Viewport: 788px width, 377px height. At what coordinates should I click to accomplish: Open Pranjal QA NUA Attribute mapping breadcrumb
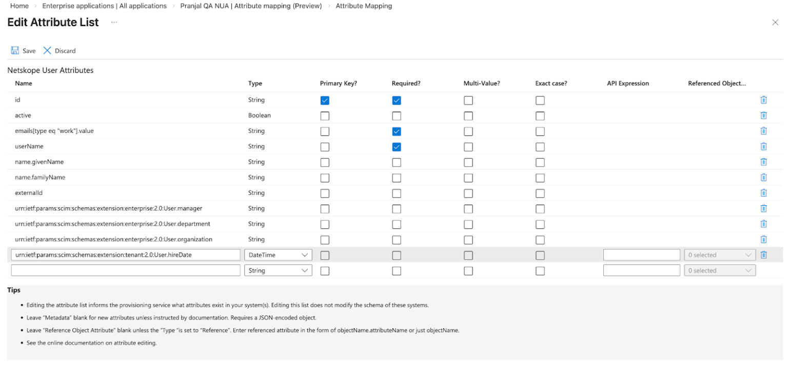point(251,6)
